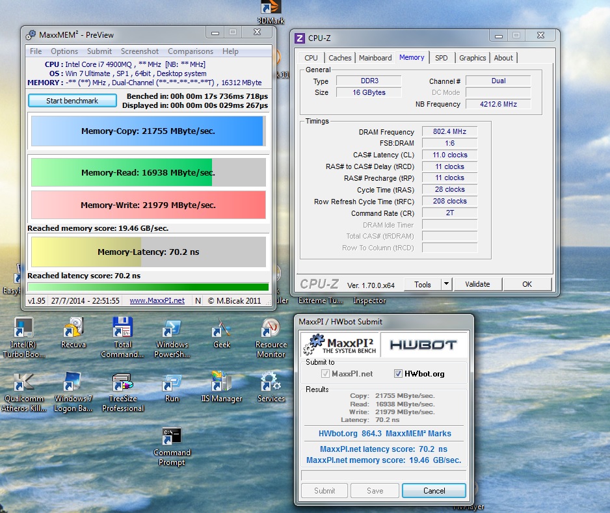The height and width of the screenshot is (513, 610).
Task: Open the www.MaxxPI.net link
Action: pyautogui.click(x=157, y=300)
